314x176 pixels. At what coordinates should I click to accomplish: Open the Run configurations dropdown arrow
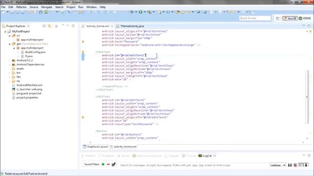(x=145, y=12)
